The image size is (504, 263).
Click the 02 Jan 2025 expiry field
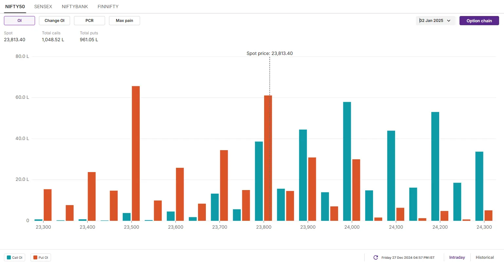pos(436,21)
